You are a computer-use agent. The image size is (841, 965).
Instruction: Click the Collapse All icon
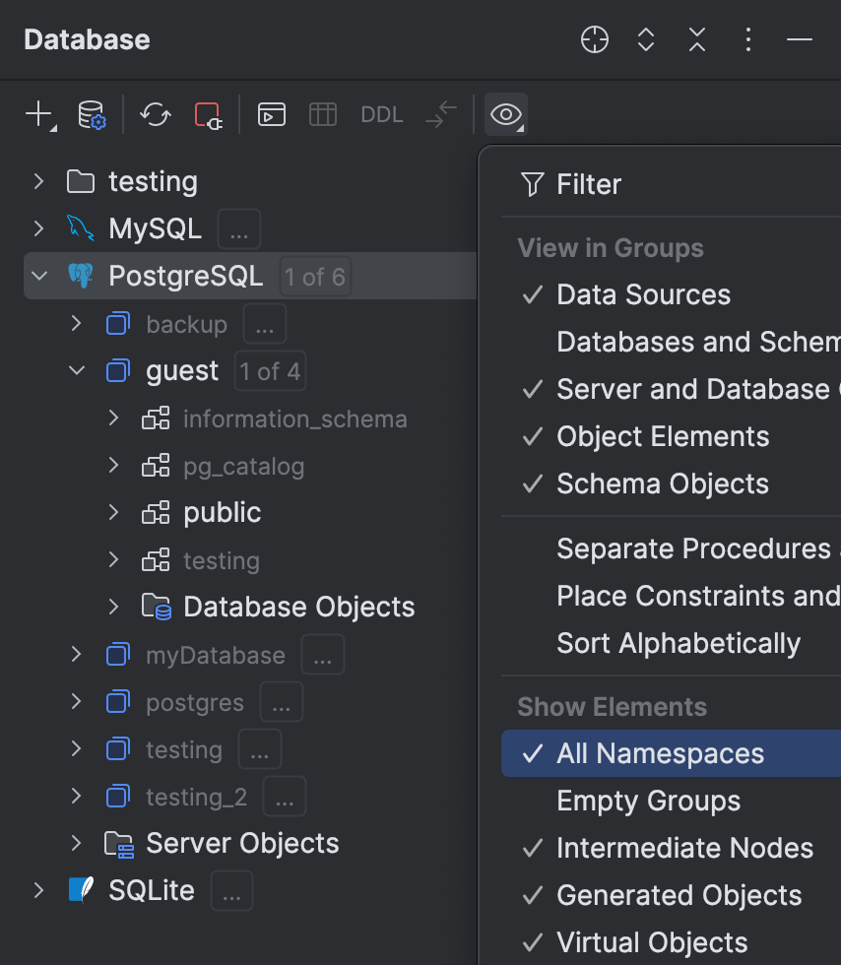696,39
